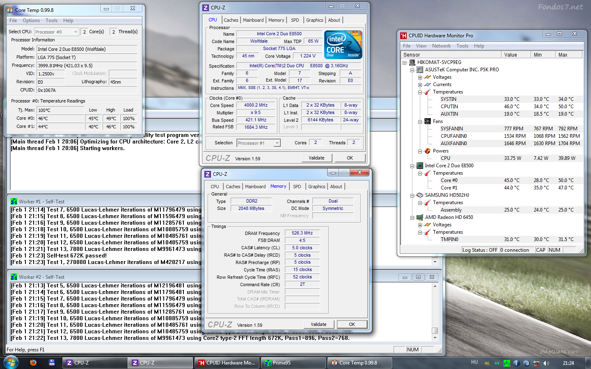Screen dimensions: 591x369
Task: Open the Help menu in HWMonitor
Action: pyautogui.click(x=479, y=46)
